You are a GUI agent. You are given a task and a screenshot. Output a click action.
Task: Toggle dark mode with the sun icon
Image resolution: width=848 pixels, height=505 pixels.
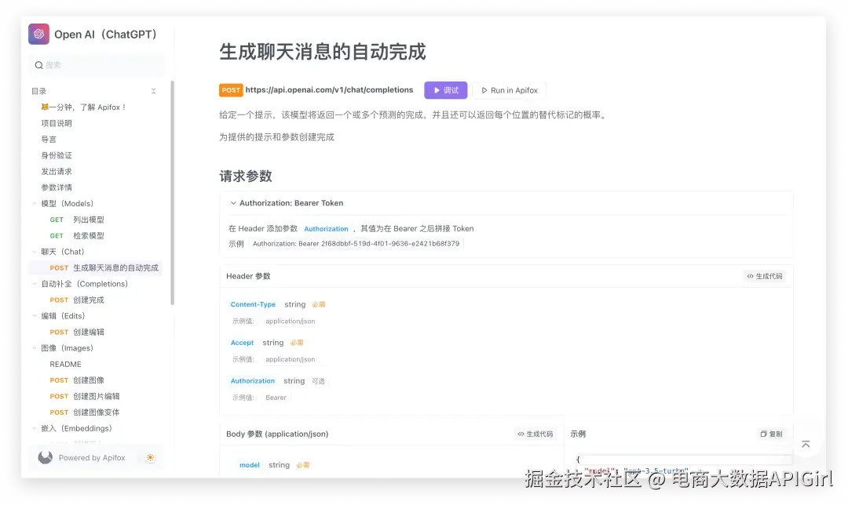[x=149, y=457]
